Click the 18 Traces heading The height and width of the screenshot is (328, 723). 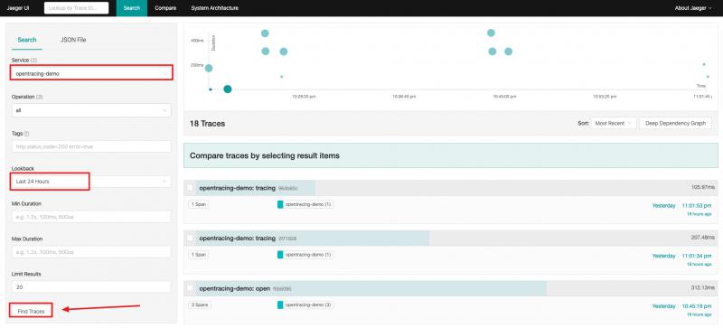coord(208,124)
